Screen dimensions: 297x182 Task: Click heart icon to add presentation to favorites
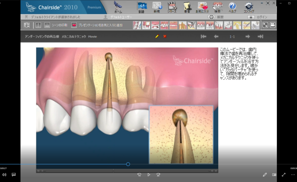pyautogui.click(x=74, y=25)
